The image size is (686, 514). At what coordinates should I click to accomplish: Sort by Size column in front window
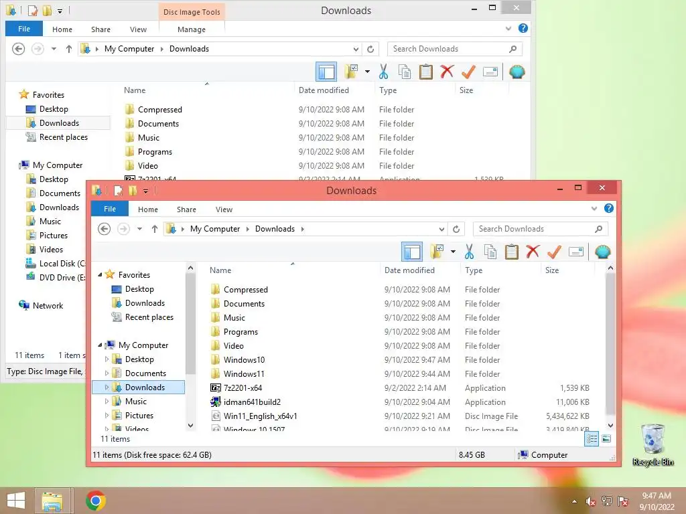tap(552, 270)
